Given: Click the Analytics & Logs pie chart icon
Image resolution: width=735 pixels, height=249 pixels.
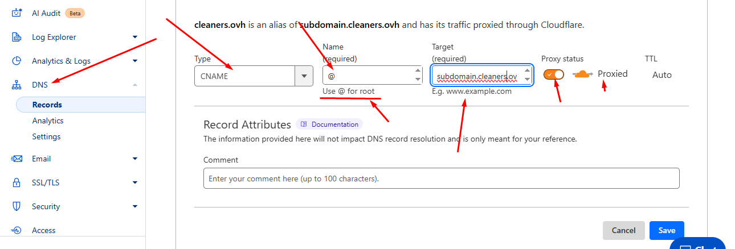Looking at the screenshot, I should (x=17, y=61).
